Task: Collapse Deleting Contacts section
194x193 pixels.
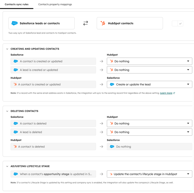Action: [x=7, y=111]
